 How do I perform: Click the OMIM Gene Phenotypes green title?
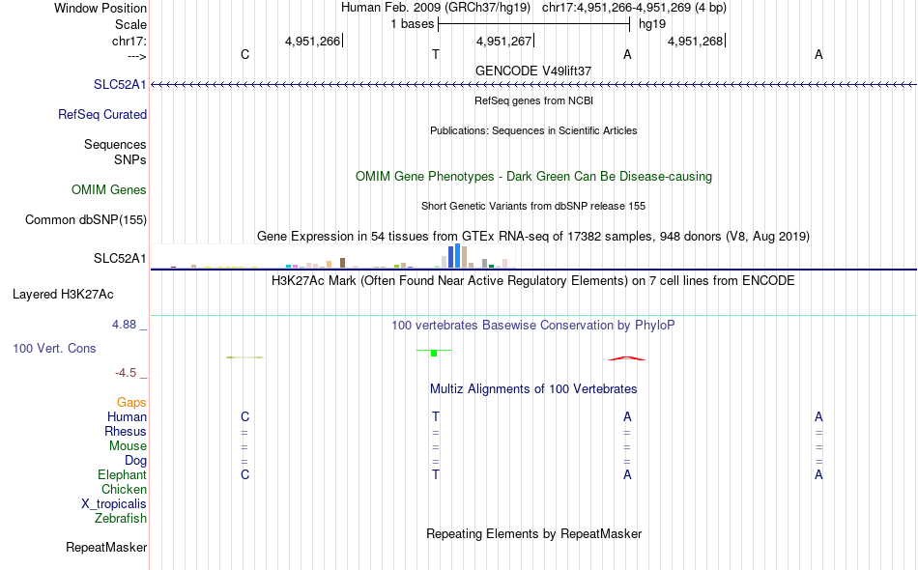(533, 176)
